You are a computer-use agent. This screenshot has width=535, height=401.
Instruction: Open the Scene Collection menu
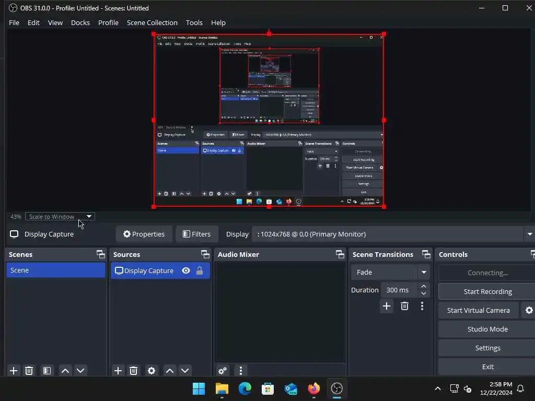[x=152, y=22]
